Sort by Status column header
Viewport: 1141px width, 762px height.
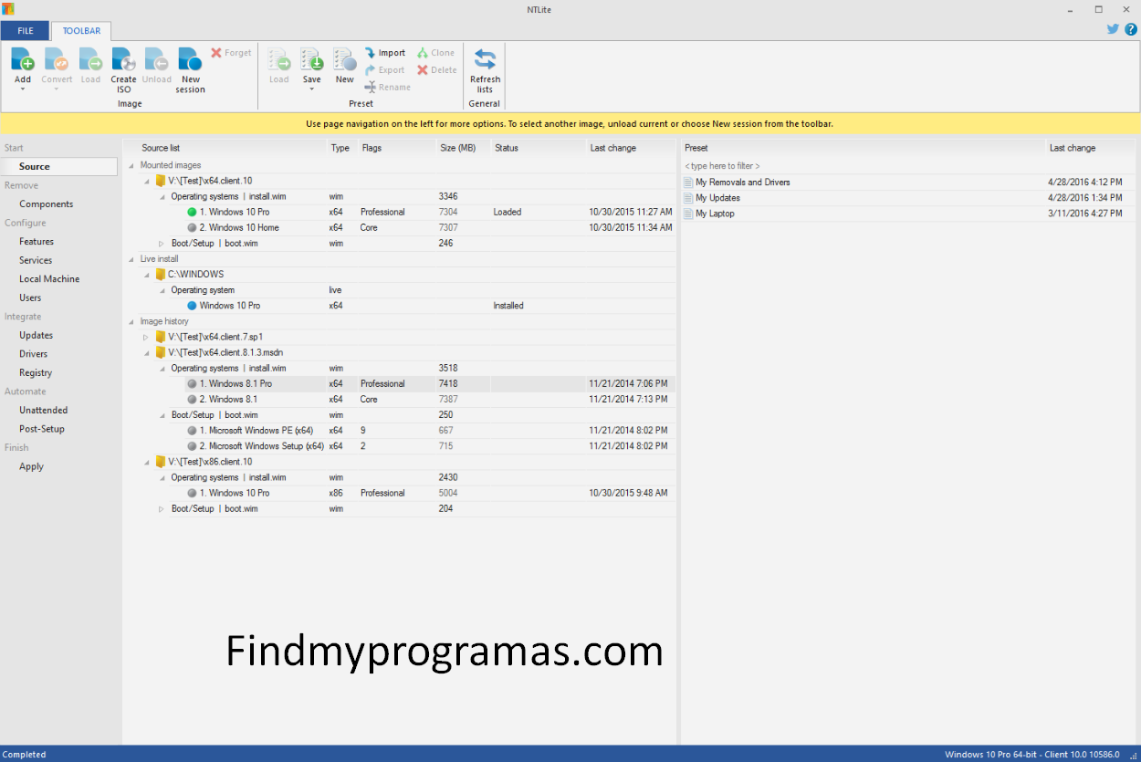[539, 148]
